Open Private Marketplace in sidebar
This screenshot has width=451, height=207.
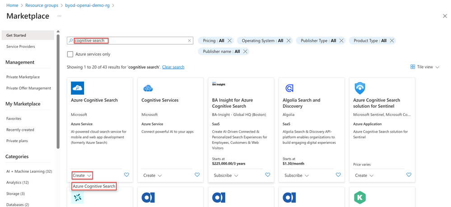(23, 77)
